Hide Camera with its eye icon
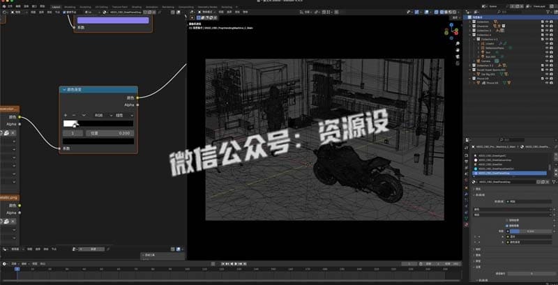Viewport: 558px width, 285px height. [x=547, y=61]
